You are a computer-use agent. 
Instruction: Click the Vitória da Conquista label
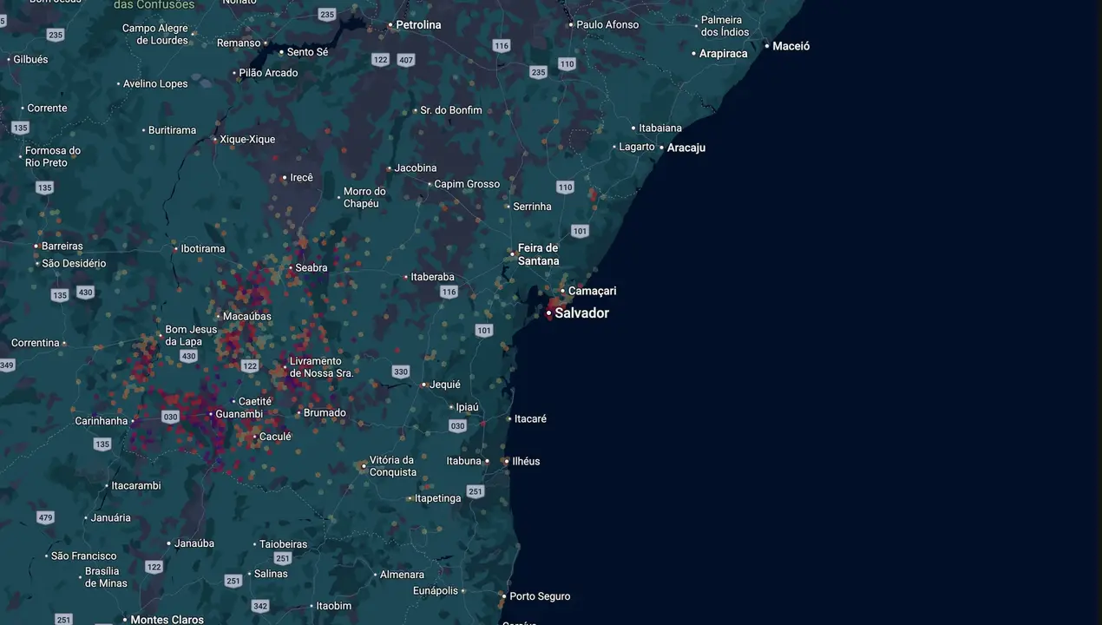(393, 466)
